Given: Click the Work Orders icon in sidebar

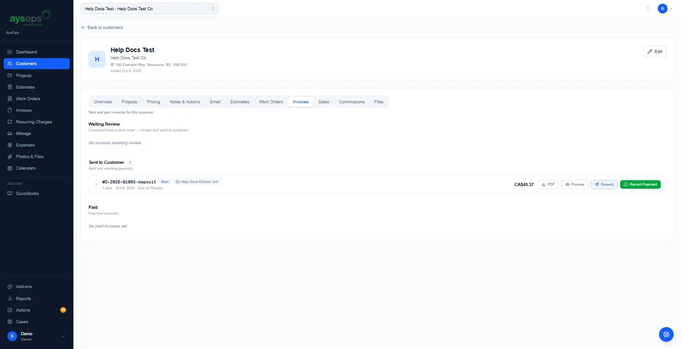Looking at the screenshot, I should (x=10, y=99).
